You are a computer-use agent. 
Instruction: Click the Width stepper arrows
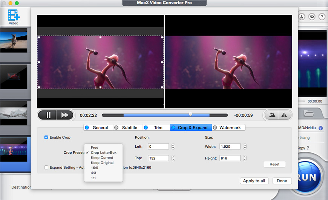click(x=245, y=147)
